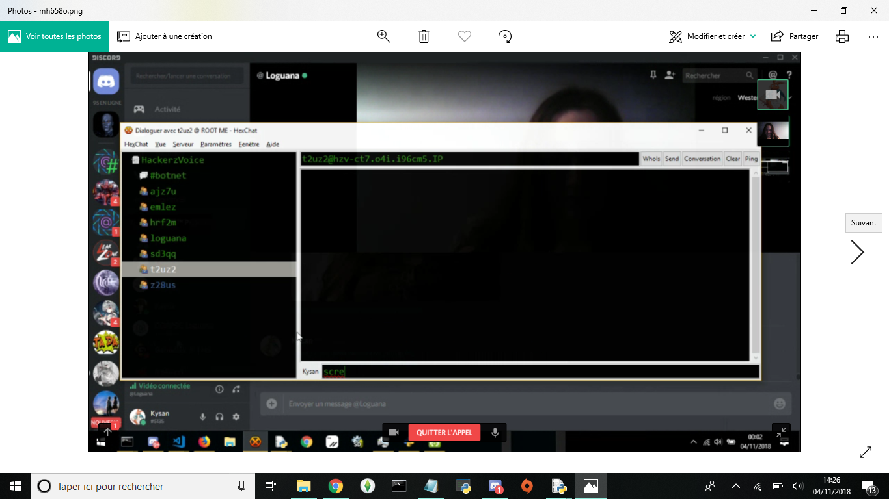Click the Ping button in HexChat
The height and width of the screenshot is (499, 889).
(x=751, y=159)
